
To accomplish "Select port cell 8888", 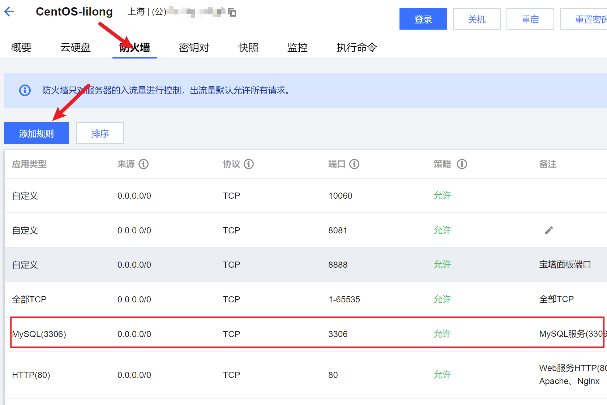I will 338,265.
